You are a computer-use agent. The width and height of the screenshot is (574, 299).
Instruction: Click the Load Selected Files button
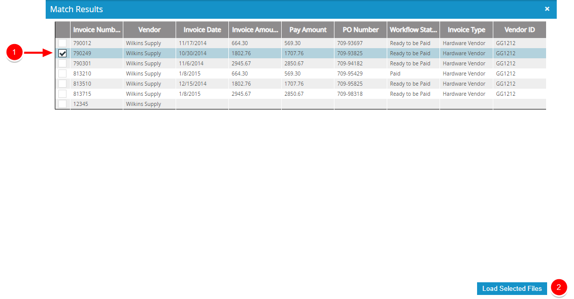click(x=512, y=288)
